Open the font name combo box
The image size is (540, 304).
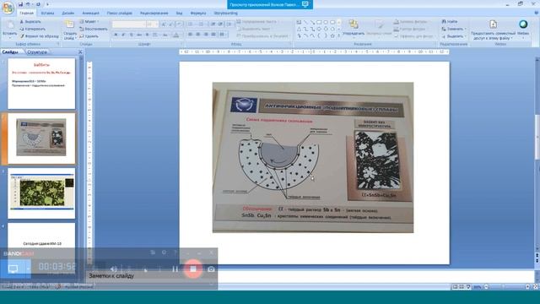[x=129, y=24]
